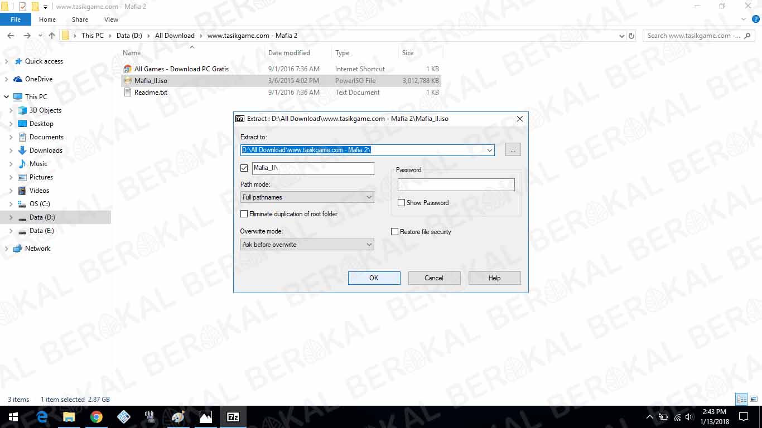Confirm extraction with the OK button

click(374, 278)
